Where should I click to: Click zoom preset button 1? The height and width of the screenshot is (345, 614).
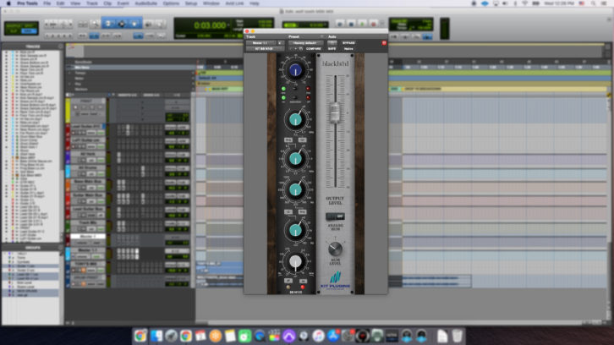point(47,36)
